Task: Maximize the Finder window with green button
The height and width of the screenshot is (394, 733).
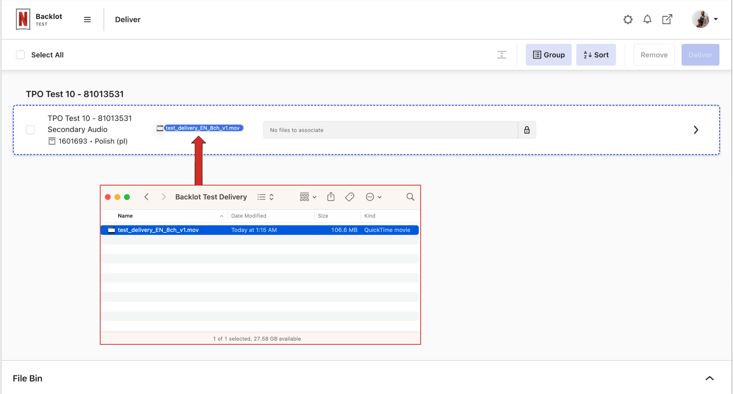Action: [127, 197]
